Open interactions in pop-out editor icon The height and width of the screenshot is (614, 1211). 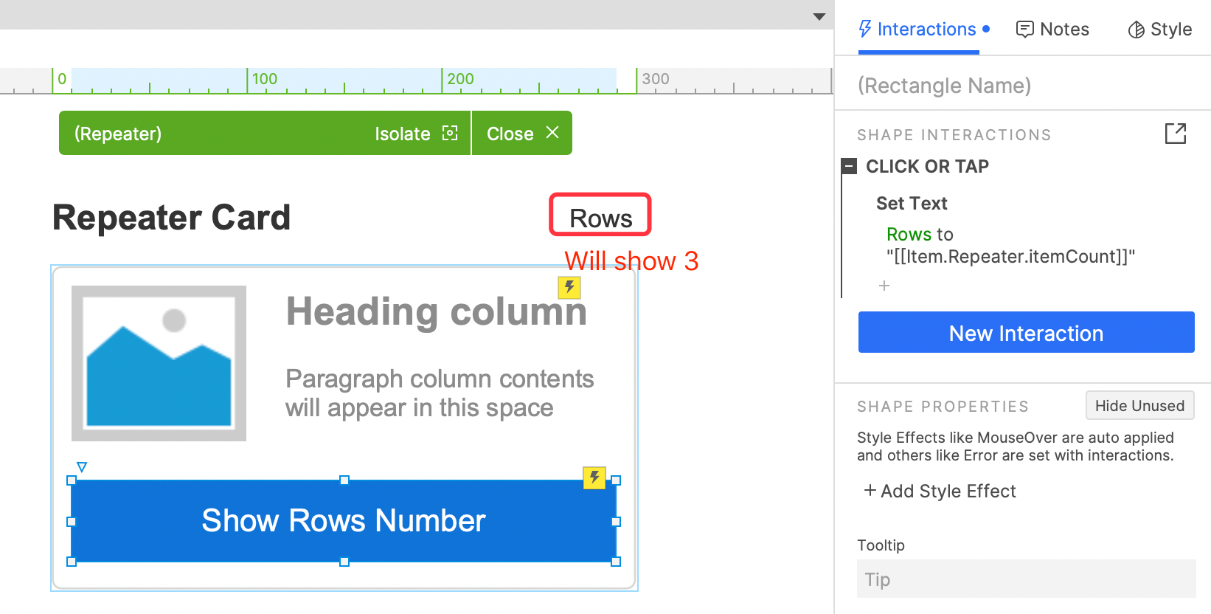1176,134
